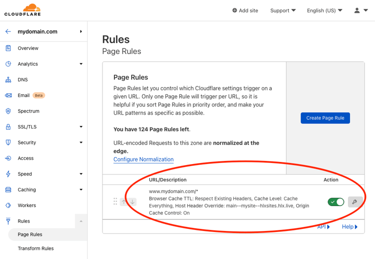
Task: Open Workers in the sidebar
Action: click(x=27, y=205)
